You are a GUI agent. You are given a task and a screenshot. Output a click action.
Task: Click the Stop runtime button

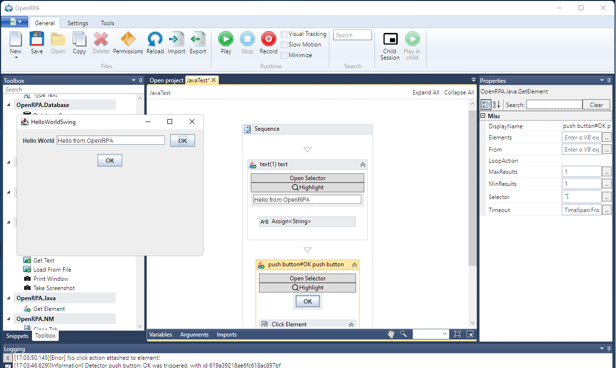(x=247, y=43)
